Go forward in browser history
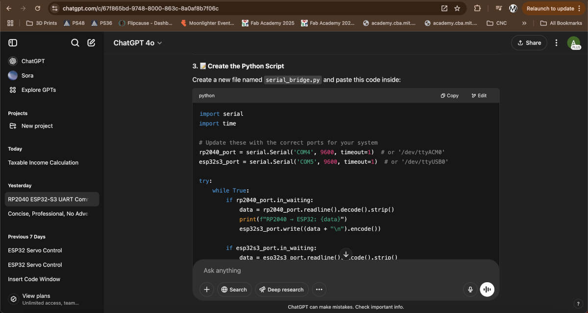588x313 pixels. click(x=23, y=8)
